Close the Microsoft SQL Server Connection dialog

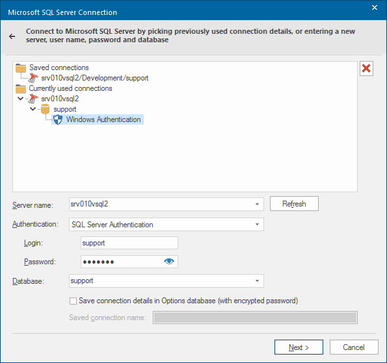[375, 8]
